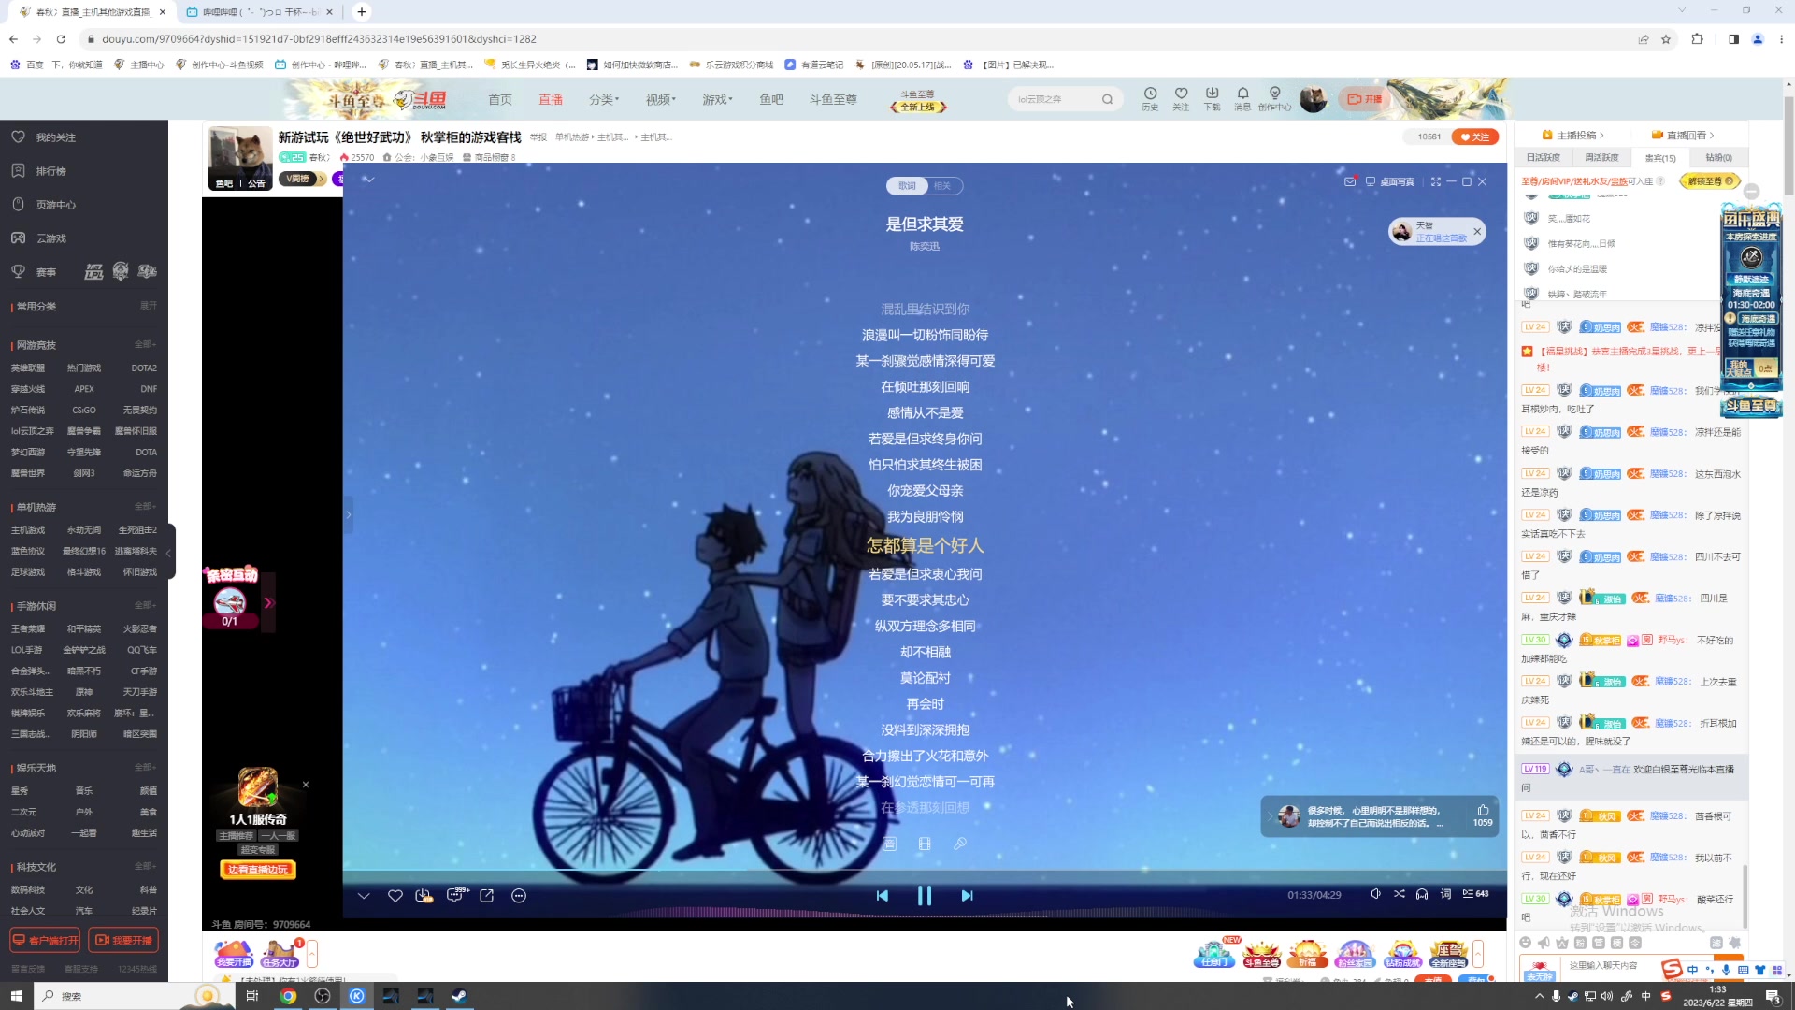Like the hot comment (1059)
Screen dimensions: 1795x1010
click(1483, 810)
